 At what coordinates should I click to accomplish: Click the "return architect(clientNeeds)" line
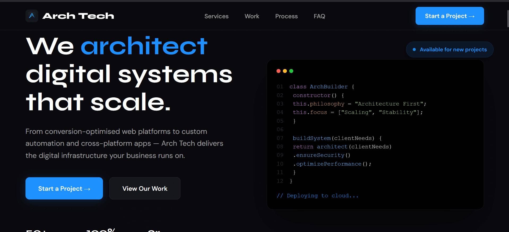(342, 147)
